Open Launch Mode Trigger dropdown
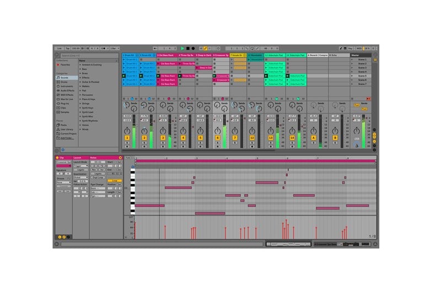Viewport: 441px width, 302px height. pyautogui.click(x=80, y=166)
